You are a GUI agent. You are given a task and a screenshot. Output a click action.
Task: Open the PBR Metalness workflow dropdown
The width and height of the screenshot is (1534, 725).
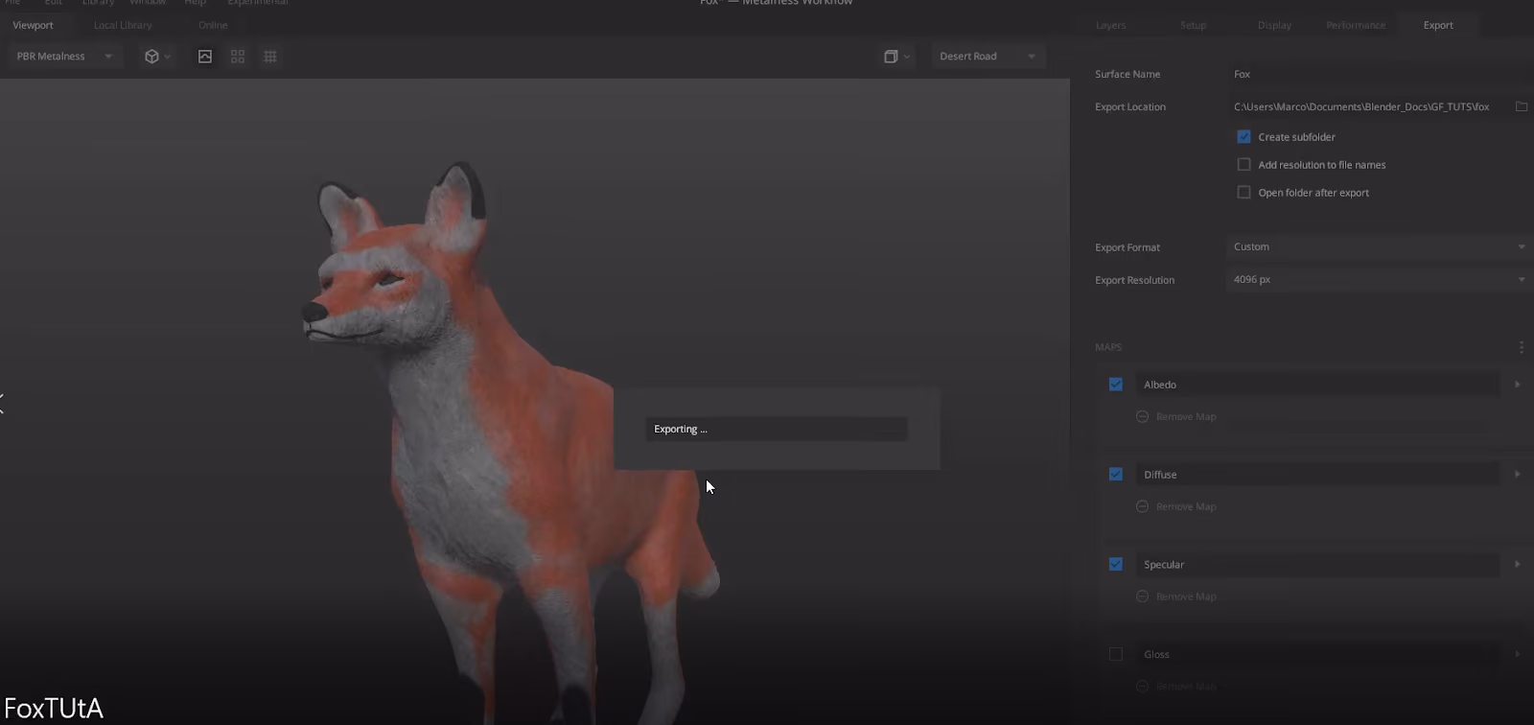click(x=63, y=57)
